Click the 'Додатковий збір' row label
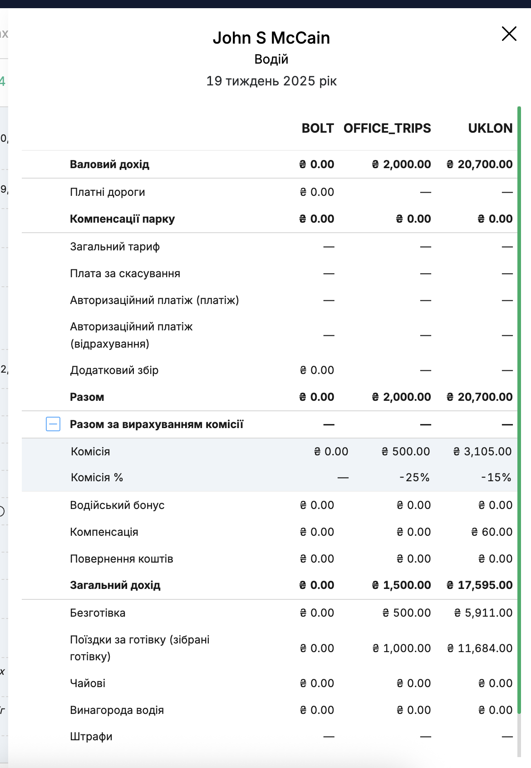Viewport: 531px width, 768px height. 114,370
